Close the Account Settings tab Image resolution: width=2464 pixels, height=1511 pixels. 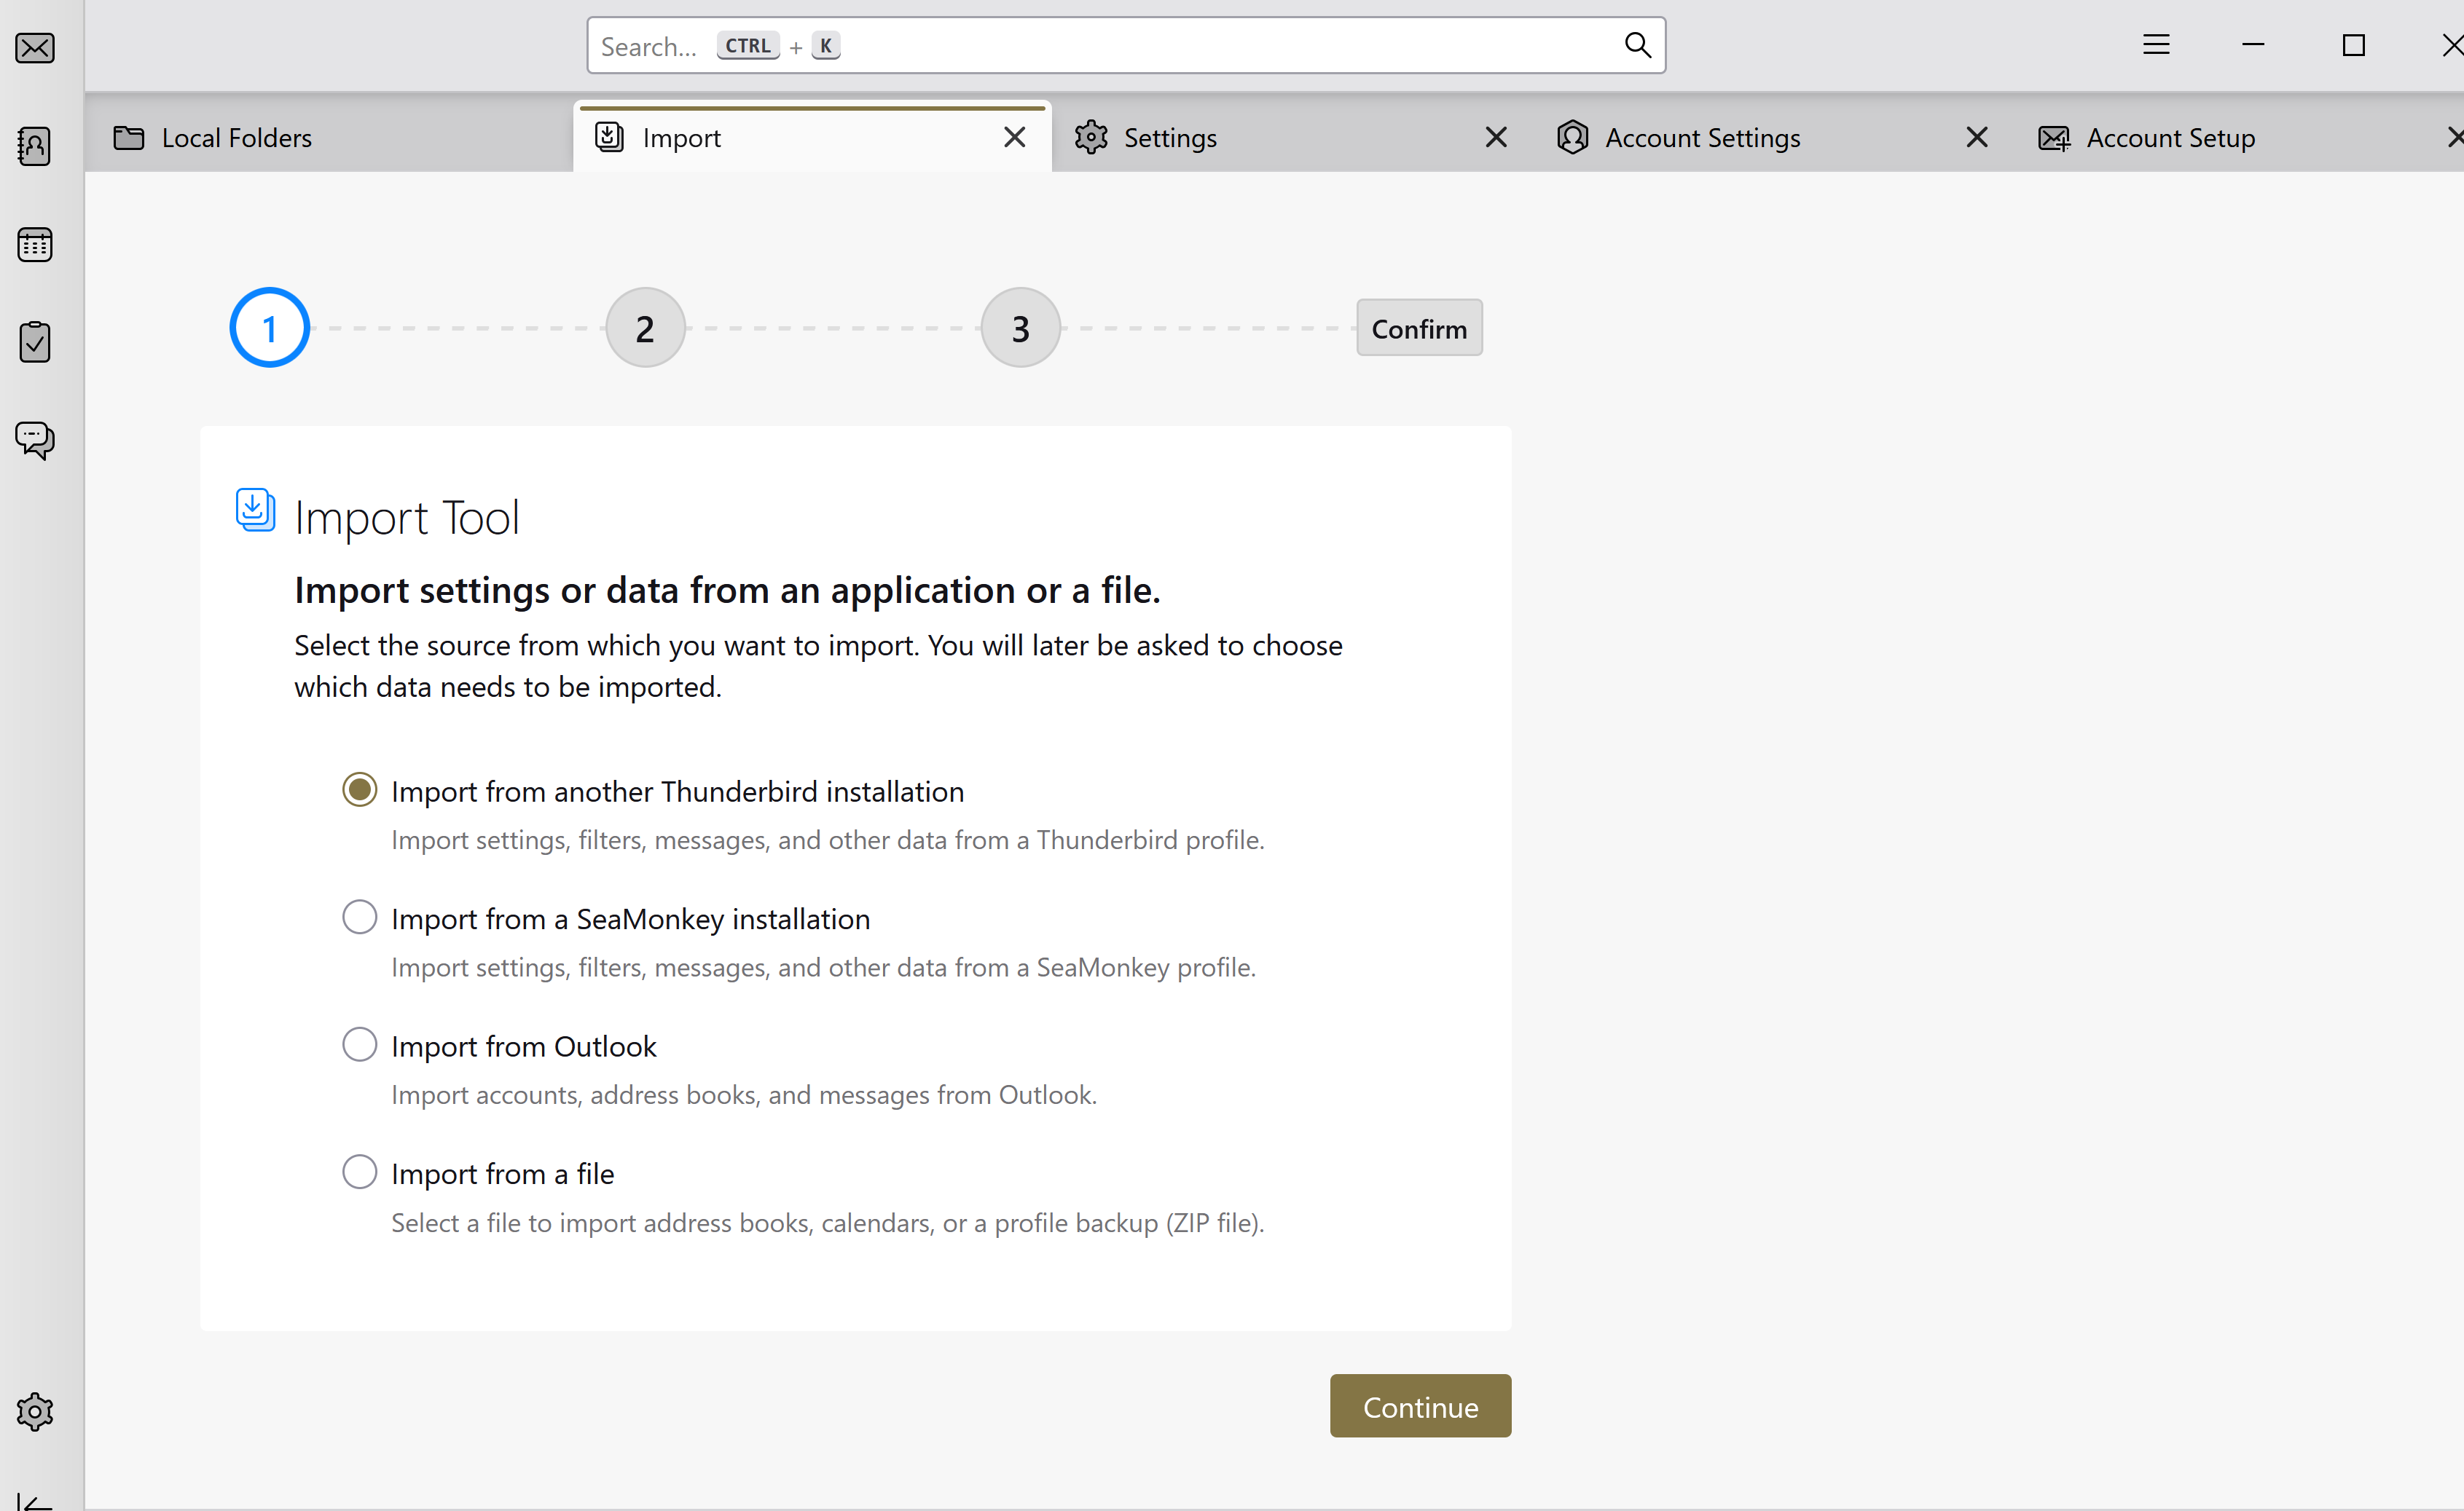coord(1977,137)
